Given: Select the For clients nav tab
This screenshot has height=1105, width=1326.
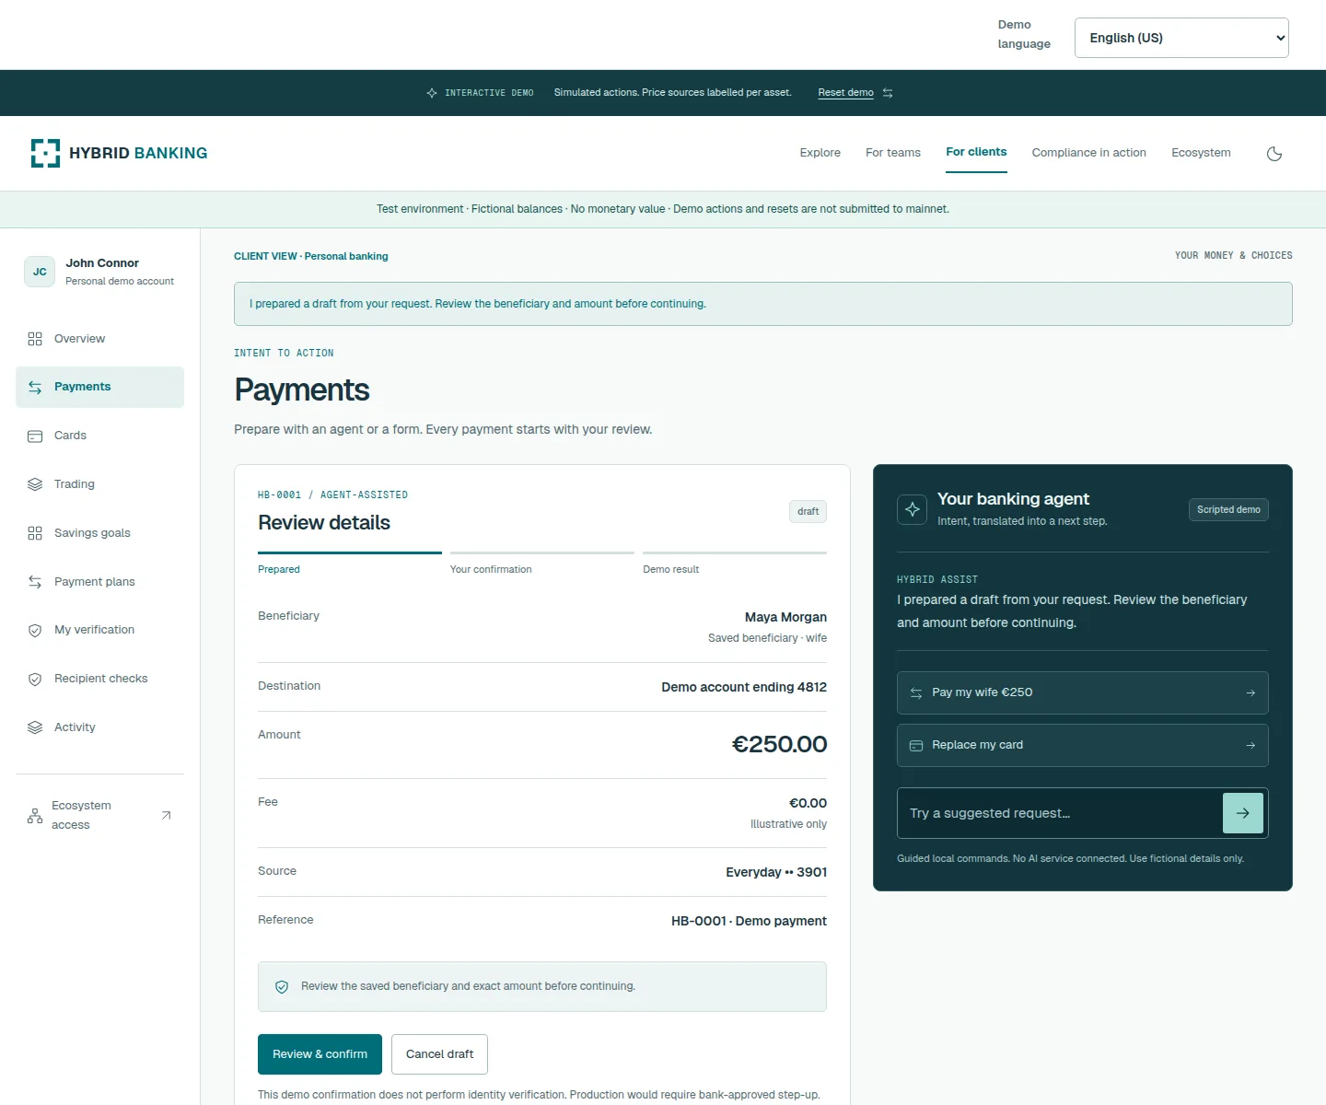Looking at the screenshot, I should (976, 152).
